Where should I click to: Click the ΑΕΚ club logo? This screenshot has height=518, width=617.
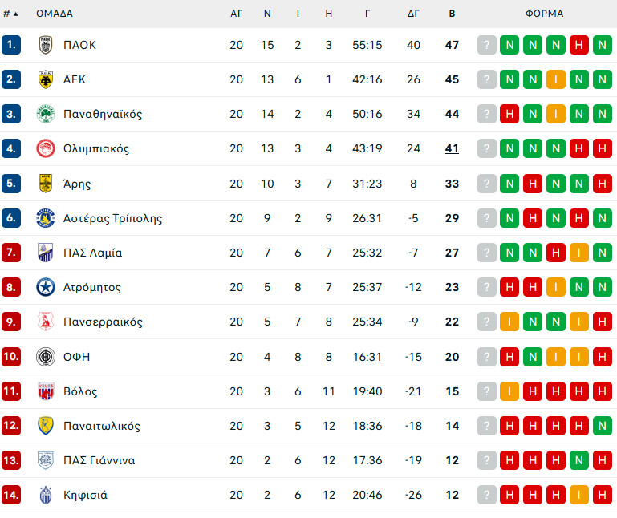(x=45, y=79)
